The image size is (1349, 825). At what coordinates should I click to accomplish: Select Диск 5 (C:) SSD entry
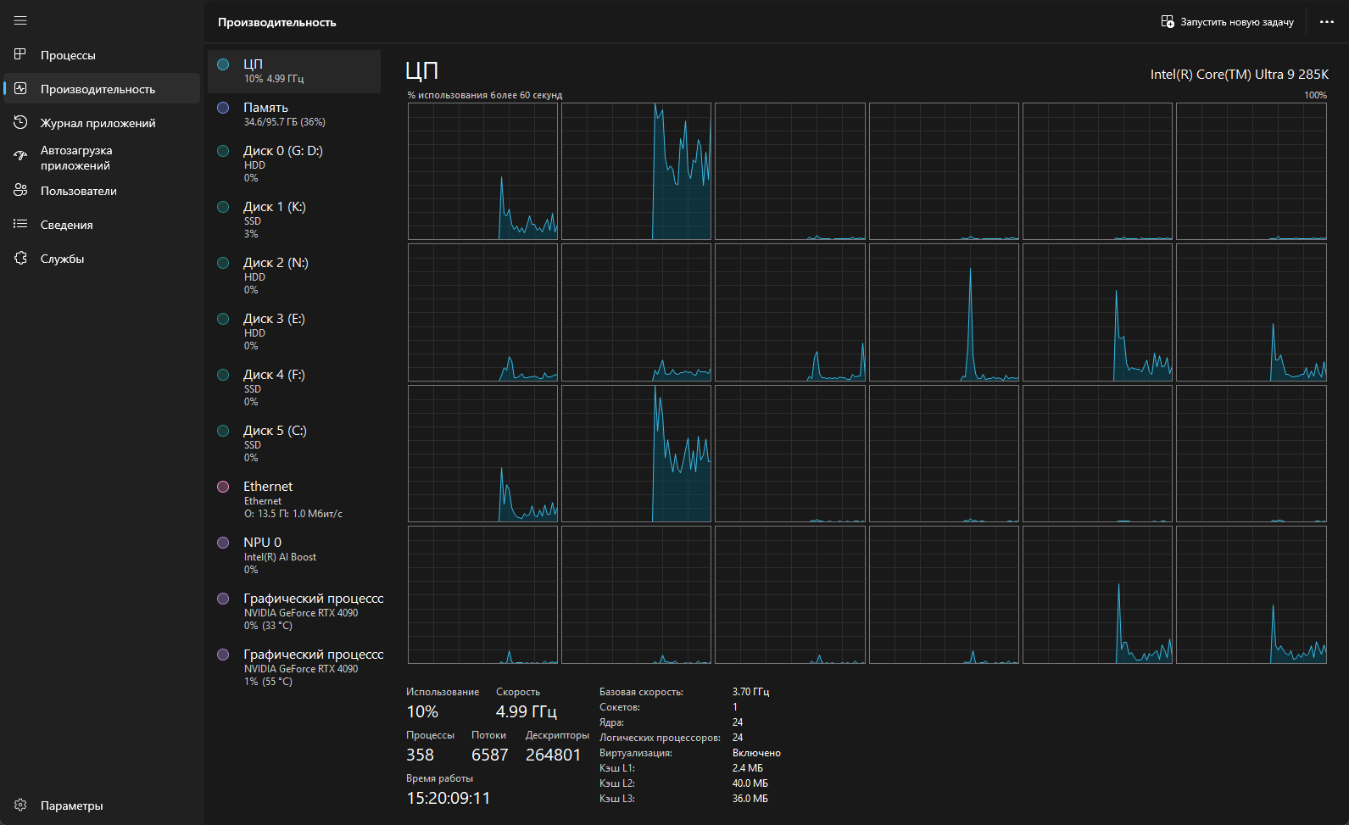click(x=293, y=443)
